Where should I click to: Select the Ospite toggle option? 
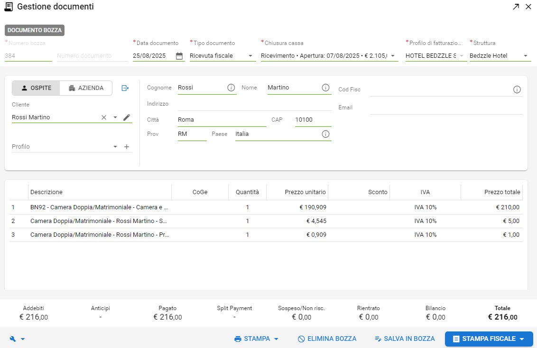36,88
